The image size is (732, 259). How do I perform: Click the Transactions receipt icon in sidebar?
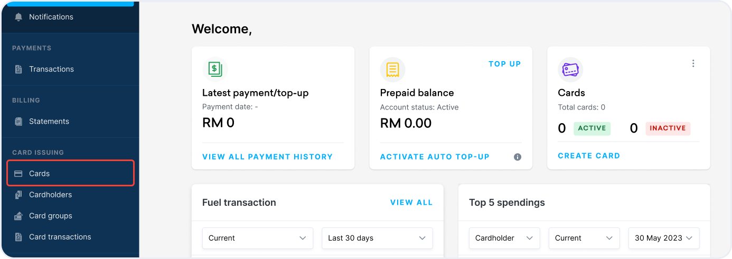[x=19, y=69]
